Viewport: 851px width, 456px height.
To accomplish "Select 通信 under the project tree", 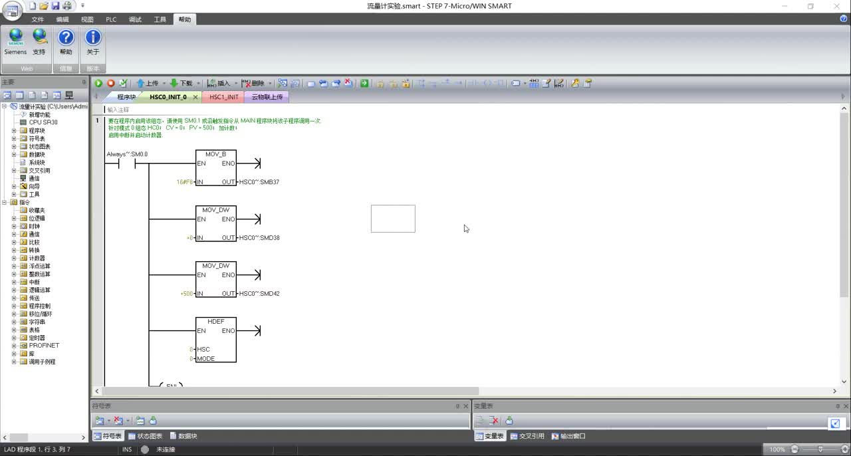I will coord(34,179).
